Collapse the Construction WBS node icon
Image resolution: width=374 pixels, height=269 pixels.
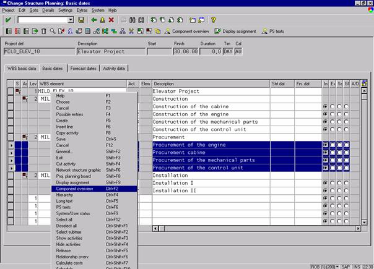[x=25, y=99]
